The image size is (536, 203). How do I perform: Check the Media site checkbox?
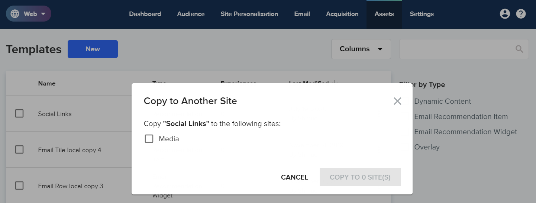pos(149,139)
